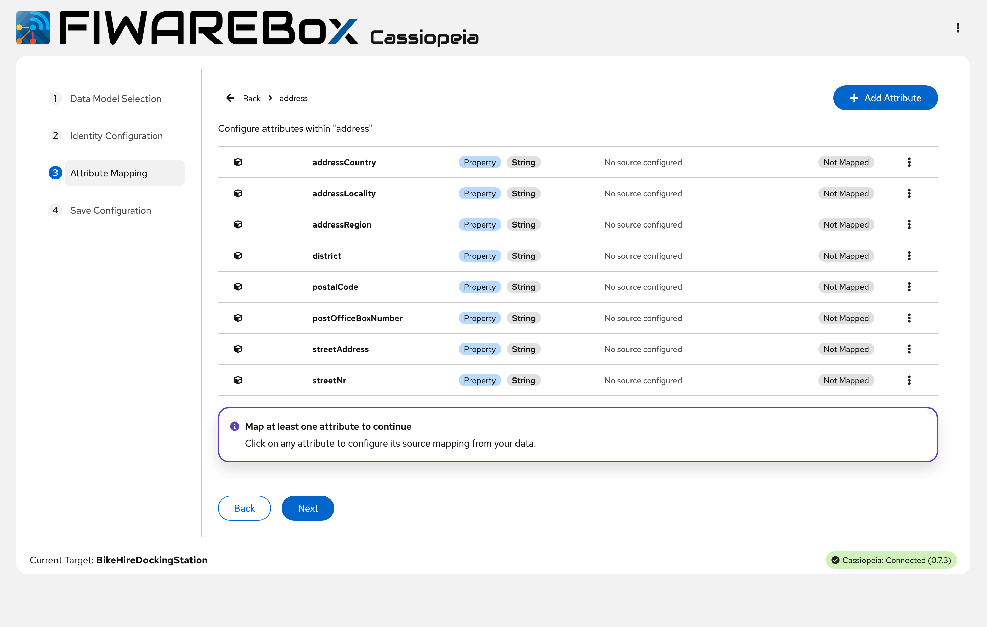Click the cube icon for addressRegion
This screenshot has width=987, height=627.
pos(238,224)
